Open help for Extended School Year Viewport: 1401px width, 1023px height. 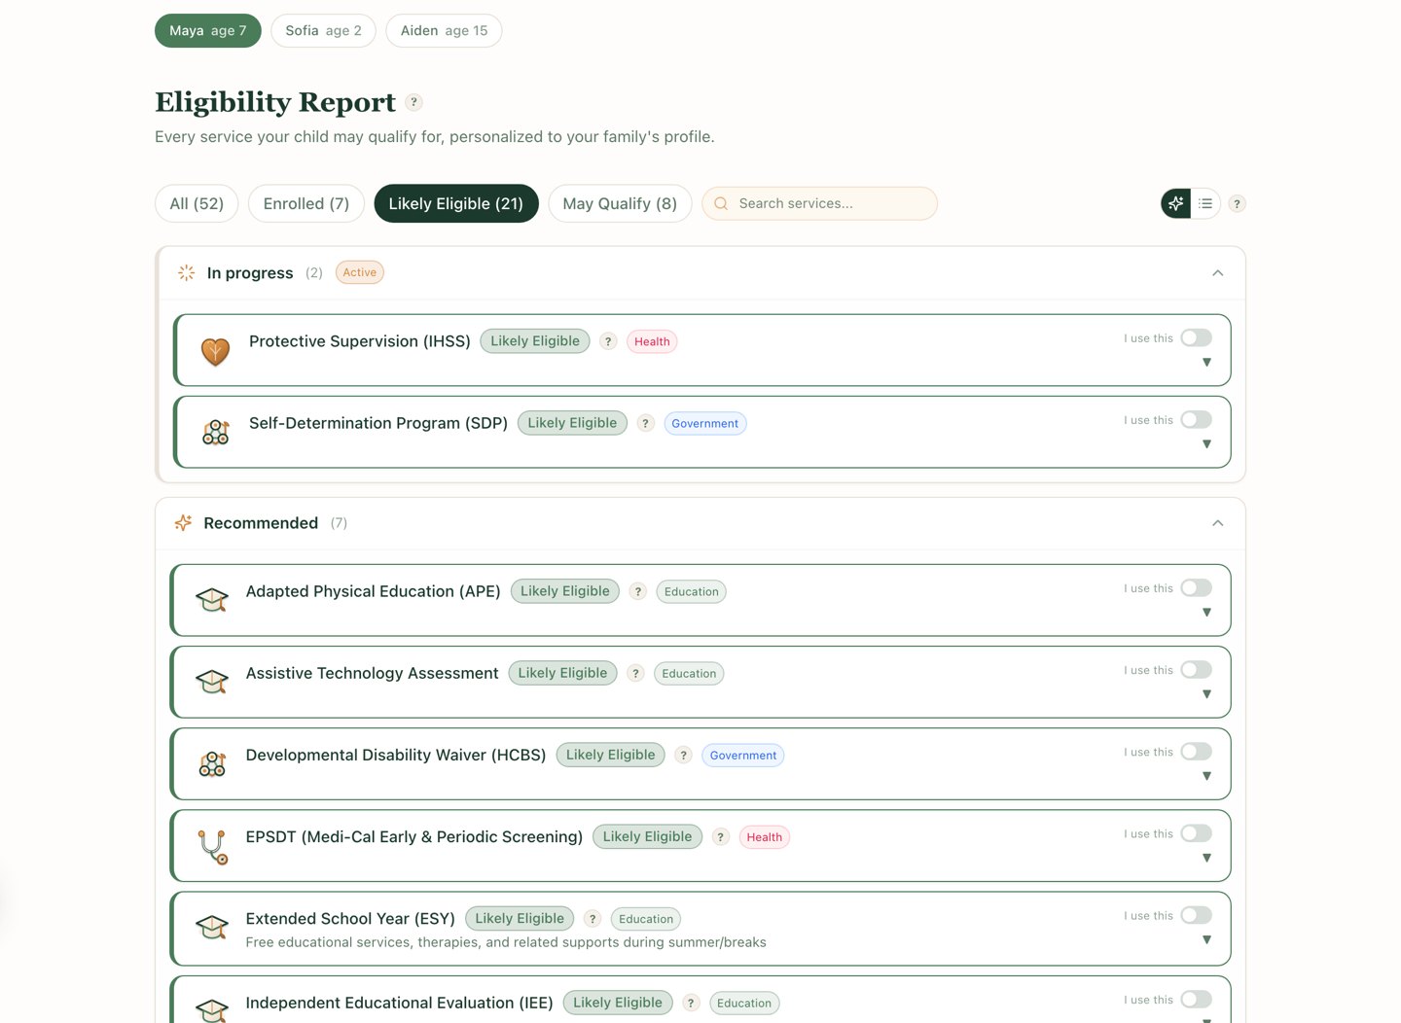click(593, 919)
